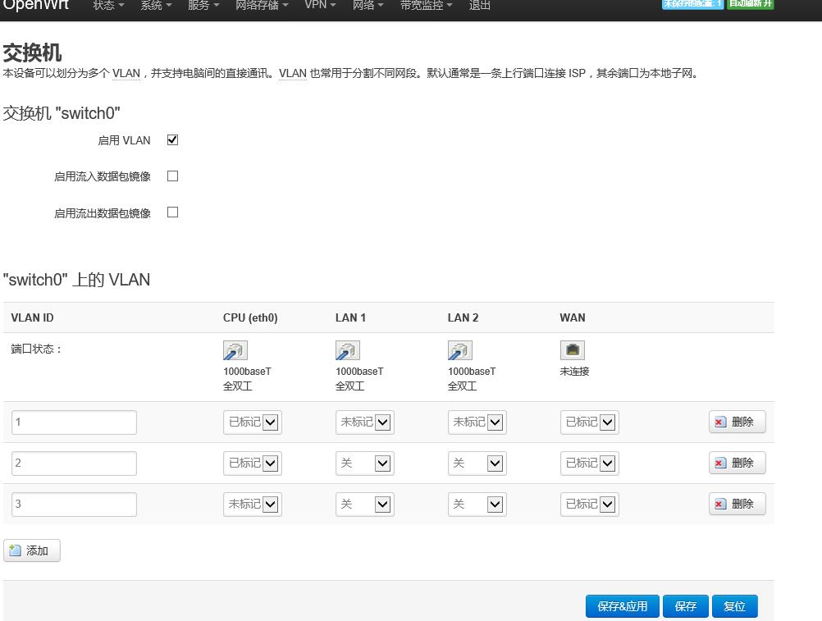Click the CPU (eth0) port status icon
The width and height of the screenshot is (822, 621).
tap(235, 350)
